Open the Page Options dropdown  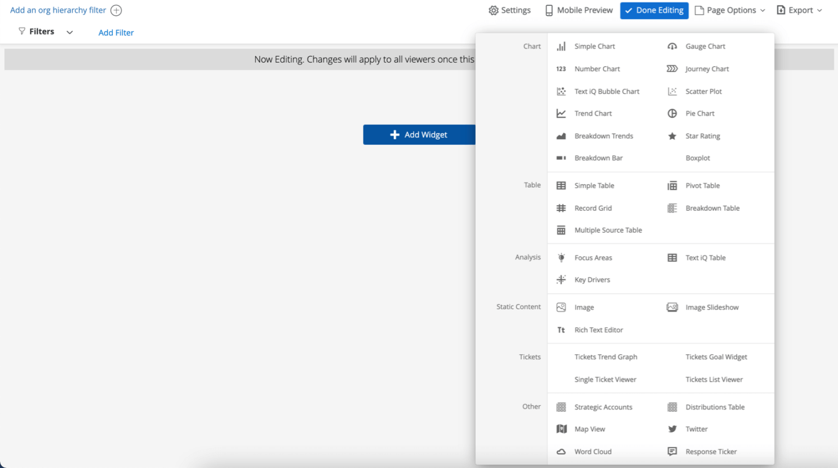point(729,10)
